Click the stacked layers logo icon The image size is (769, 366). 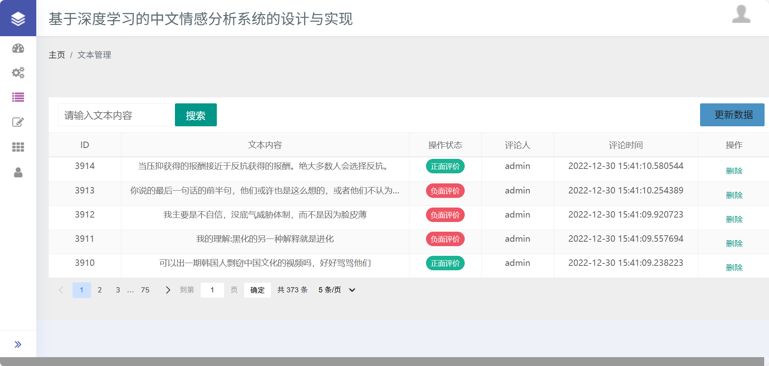18,19
